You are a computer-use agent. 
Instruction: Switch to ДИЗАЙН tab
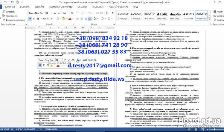click(39, 7)
